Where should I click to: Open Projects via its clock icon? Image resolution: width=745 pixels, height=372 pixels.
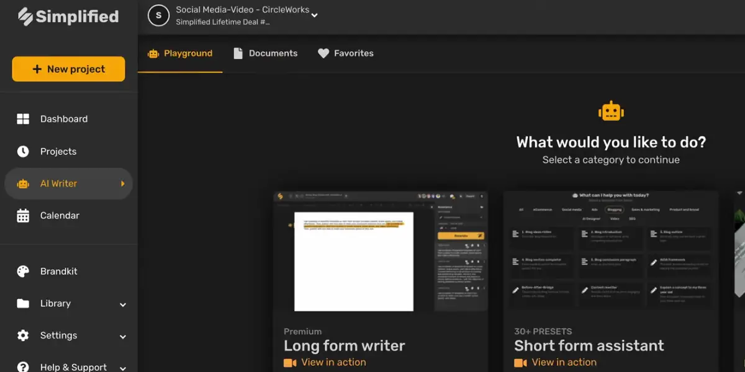point(23,151)
